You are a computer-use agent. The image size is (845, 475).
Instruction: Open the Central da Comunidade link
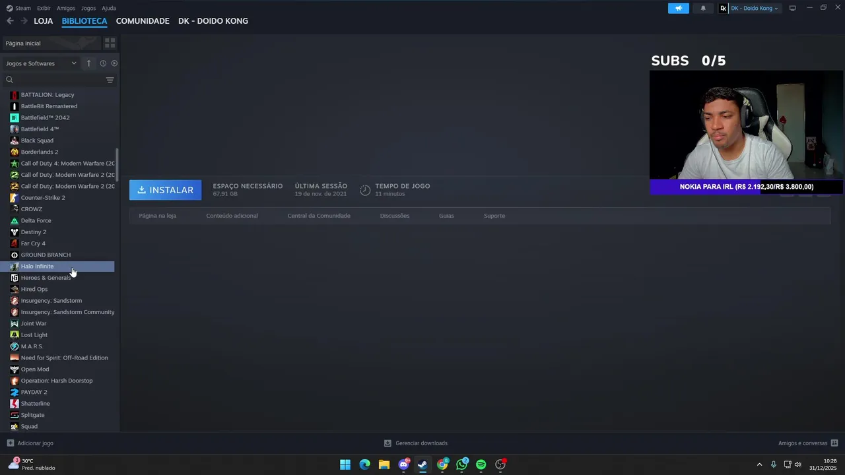[319, 216]
